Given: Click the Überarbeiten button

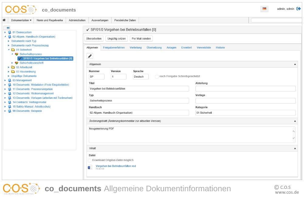Looking at the screenshot, I should click(94, 39).
